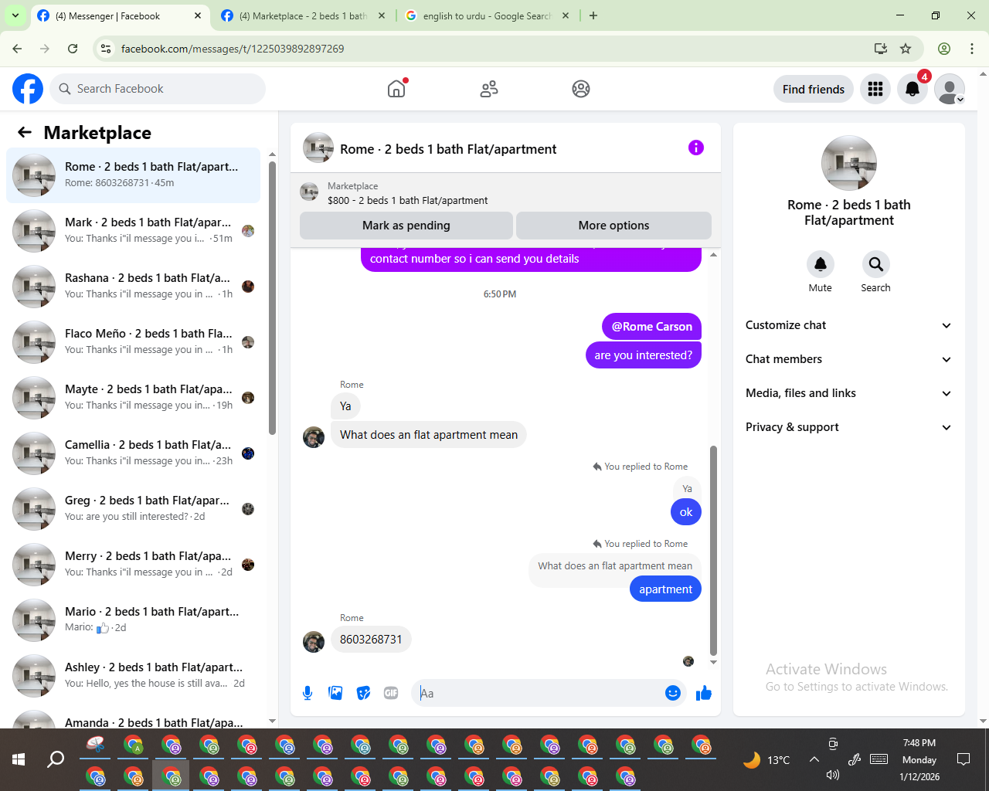Click the 8603268731 message bubble

[x=371, y=640]
